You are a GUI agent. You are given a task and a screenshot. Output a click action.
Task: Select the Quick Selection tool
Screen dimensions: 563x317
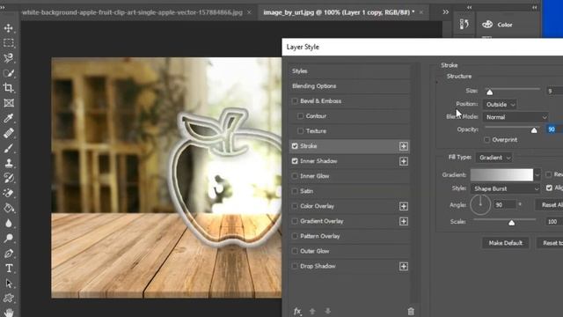pyautogui.click(x=9, y=73)
